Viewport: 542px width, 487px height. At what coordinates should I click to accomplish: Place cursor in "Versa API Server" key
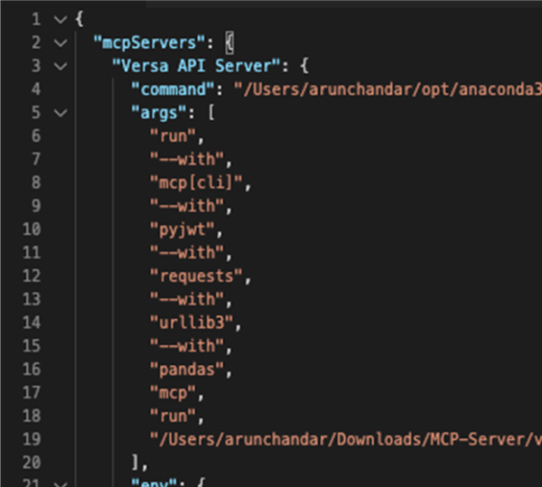(x=193, y=66)
